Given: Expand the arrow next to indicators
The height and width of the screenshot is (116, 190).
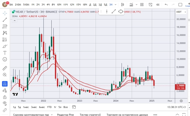Looking at the screenshot, I should click(137, 4).
